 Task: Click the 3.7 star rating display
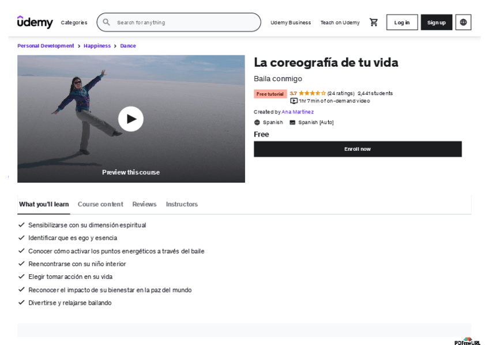[306, 93]
